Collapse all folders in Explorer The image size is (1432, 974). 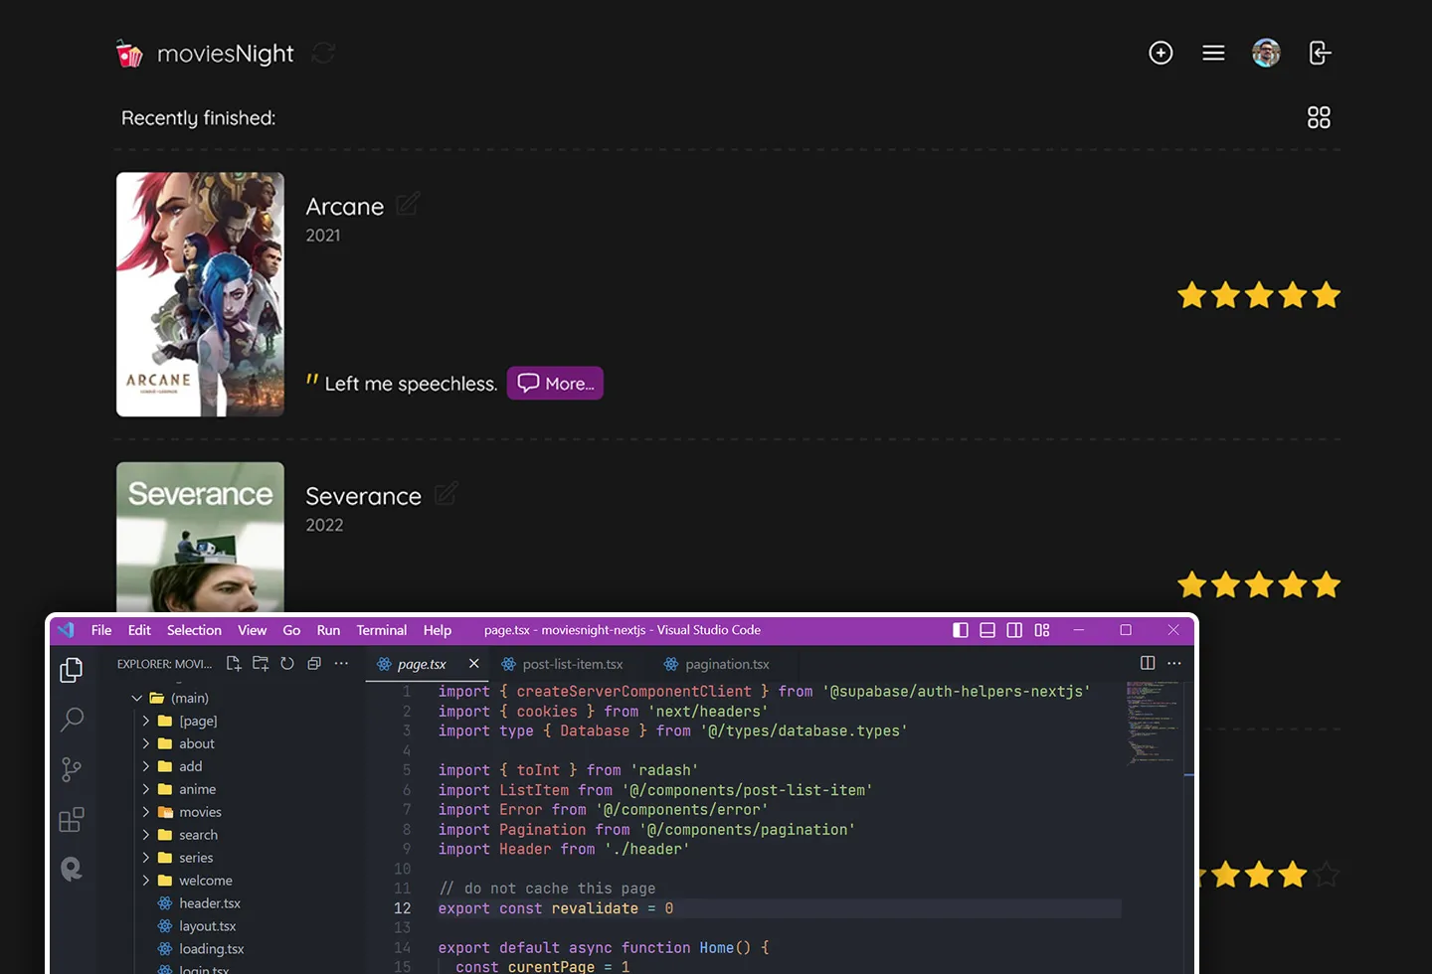[x=314, y=663]
